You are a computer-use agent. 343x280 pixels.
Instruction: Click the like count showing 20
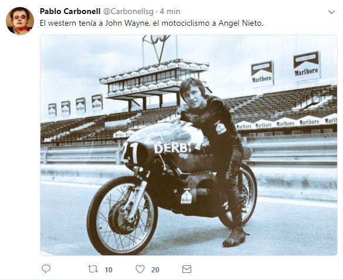pos(155,269)
